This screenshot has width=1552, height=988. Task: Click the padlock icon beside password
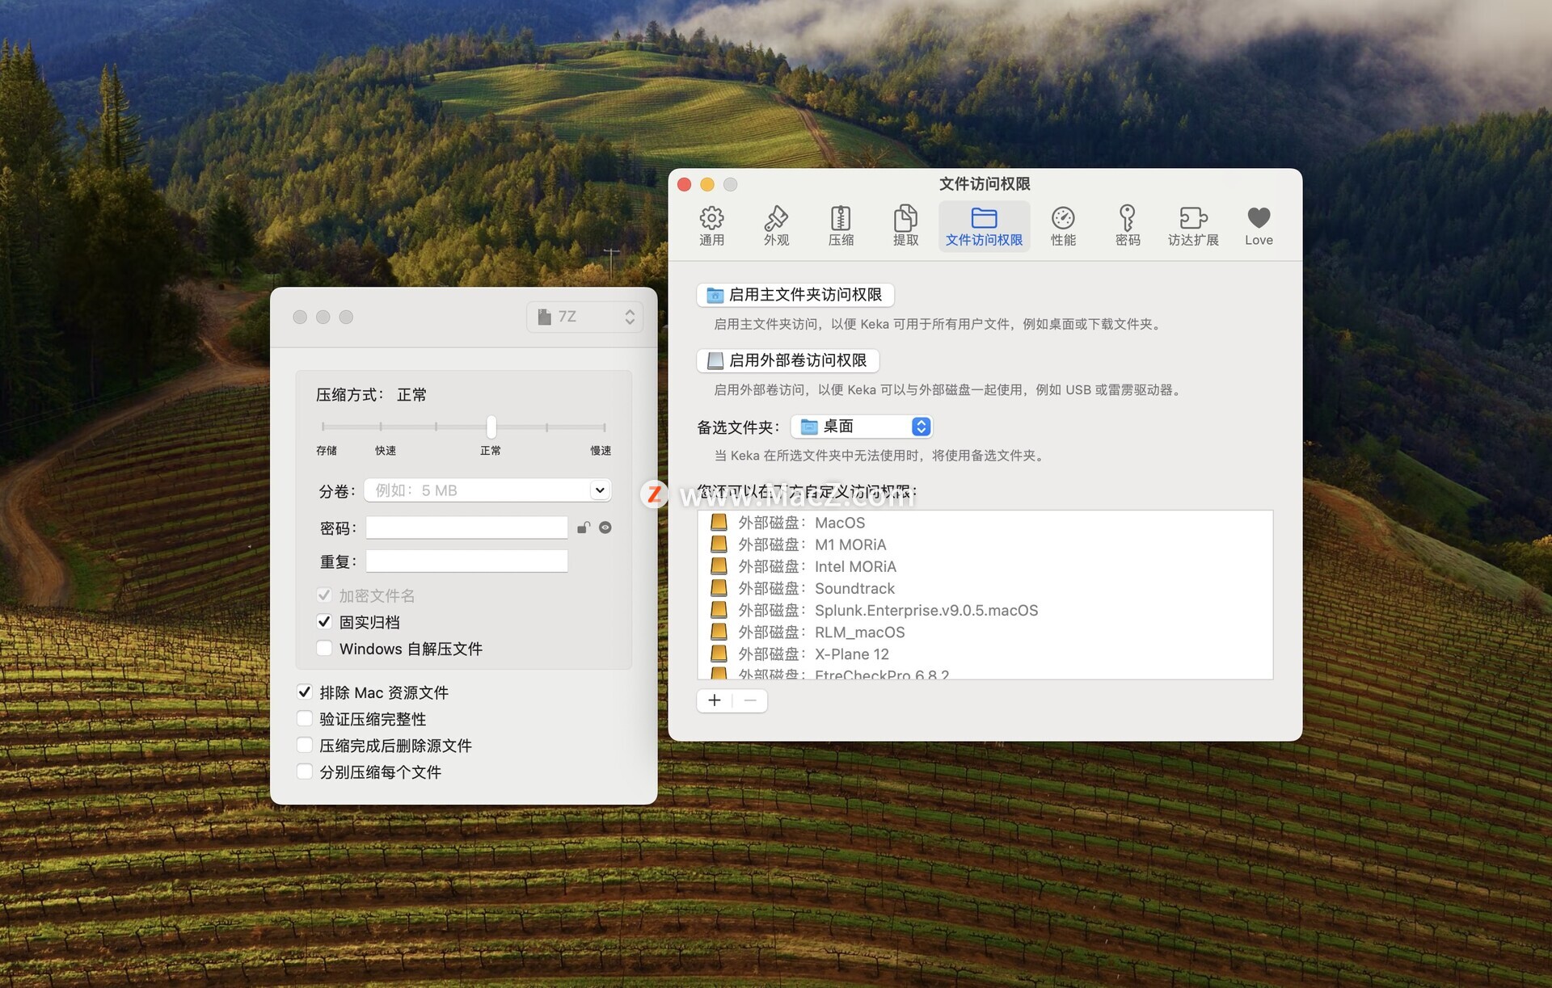(x=584, y=528)
